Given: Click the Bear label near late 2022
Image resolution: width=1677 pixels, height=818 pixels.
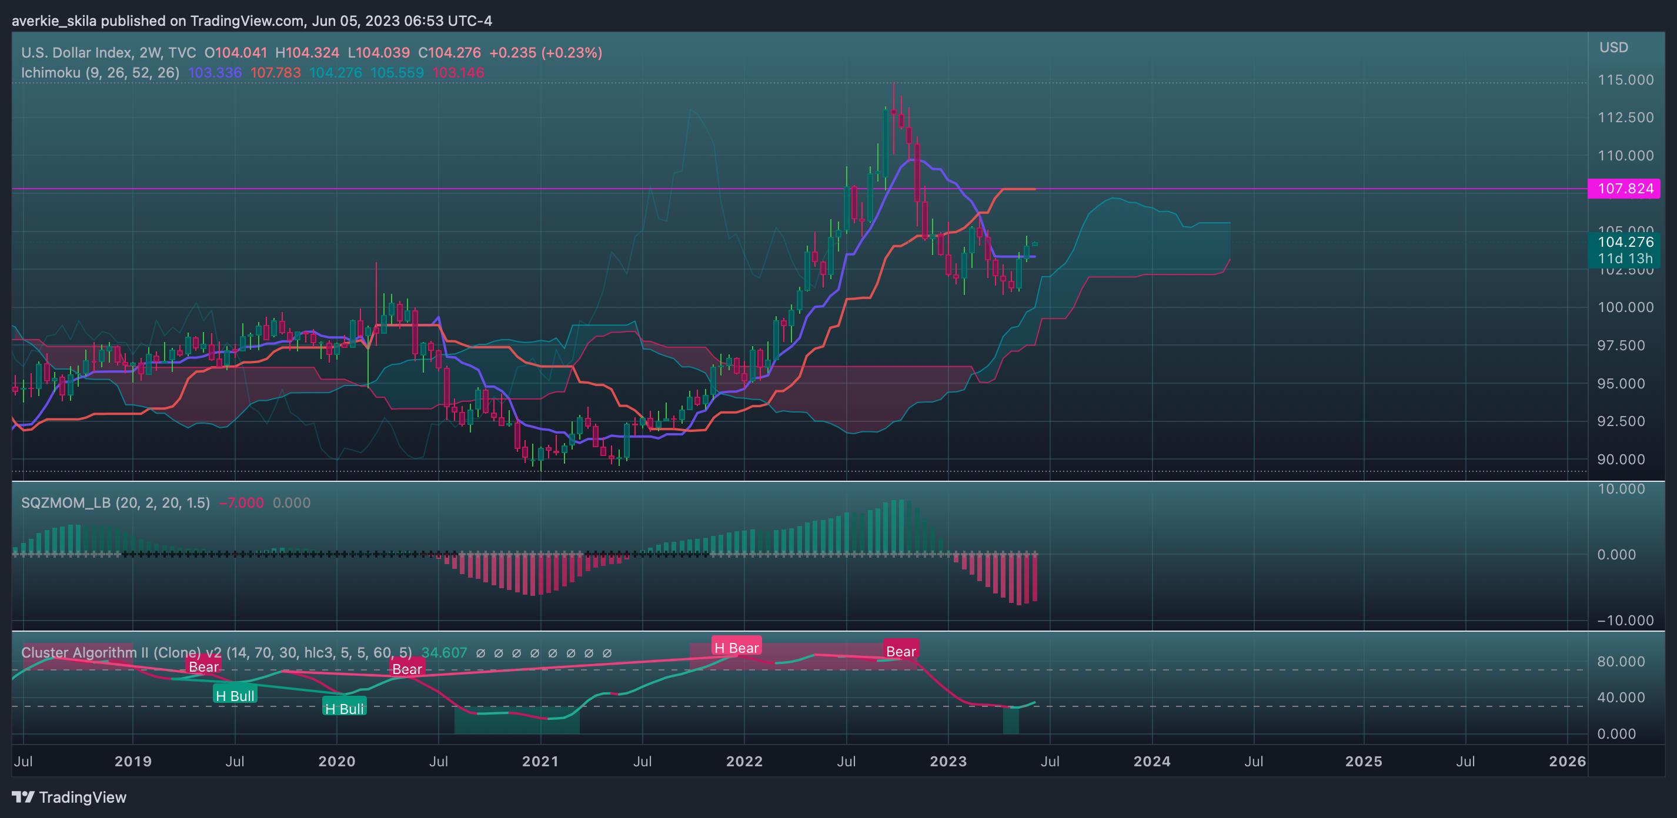Looking at the screenshot, I should (901, 651).
